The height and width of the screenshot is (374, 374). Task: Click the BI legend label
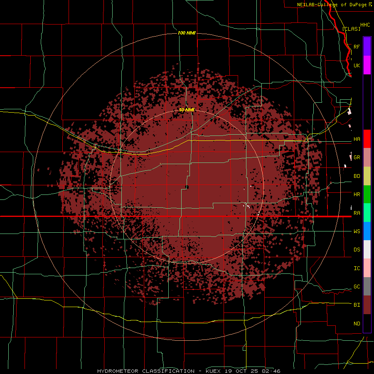pyautogui.click(x=357, y=305)
